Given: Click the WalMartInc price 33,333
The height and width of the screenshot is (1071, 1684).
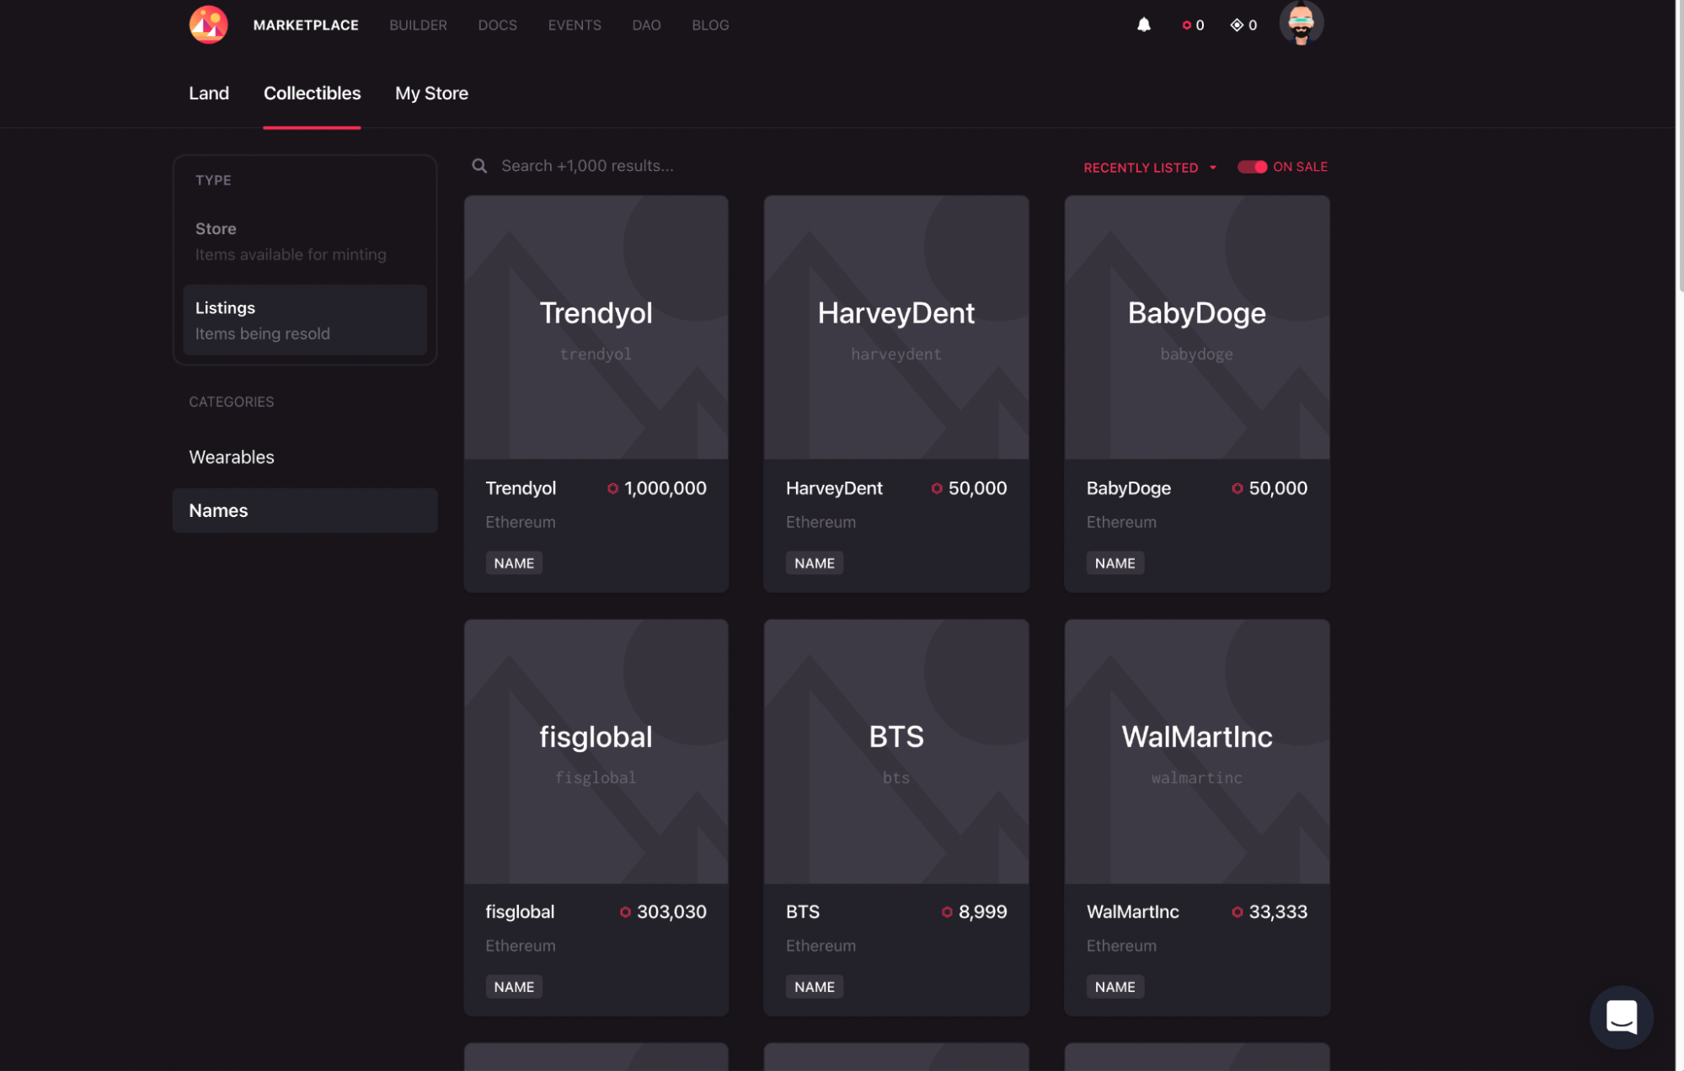Looking at the screenshot, I should [x=1278, y=912].
